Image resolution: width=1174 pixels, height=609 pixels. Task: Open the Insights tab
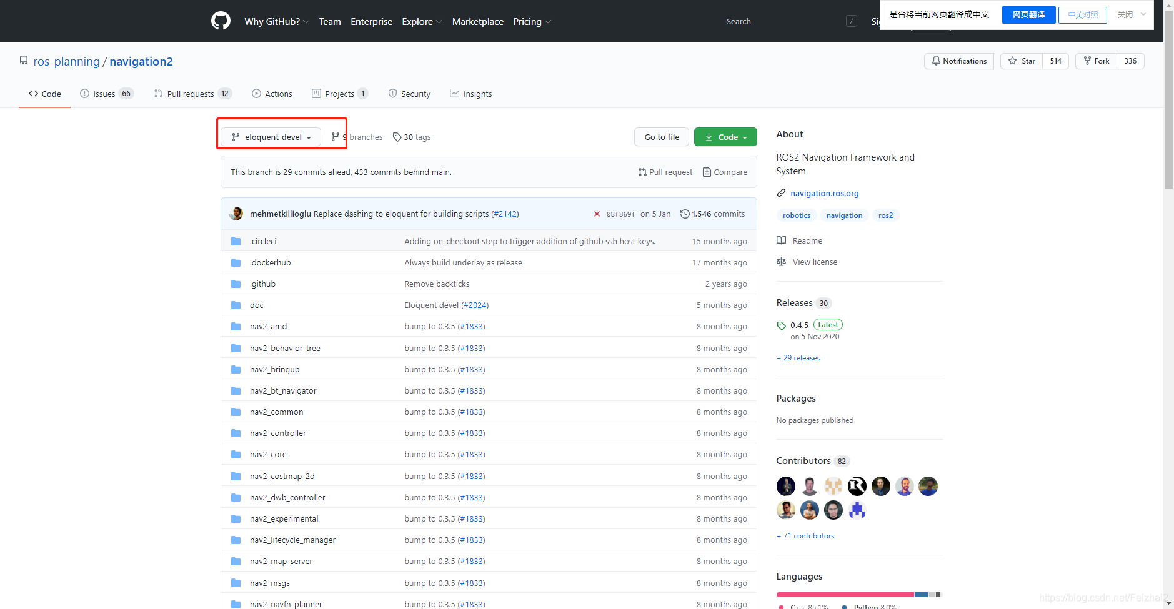(470, 94)
